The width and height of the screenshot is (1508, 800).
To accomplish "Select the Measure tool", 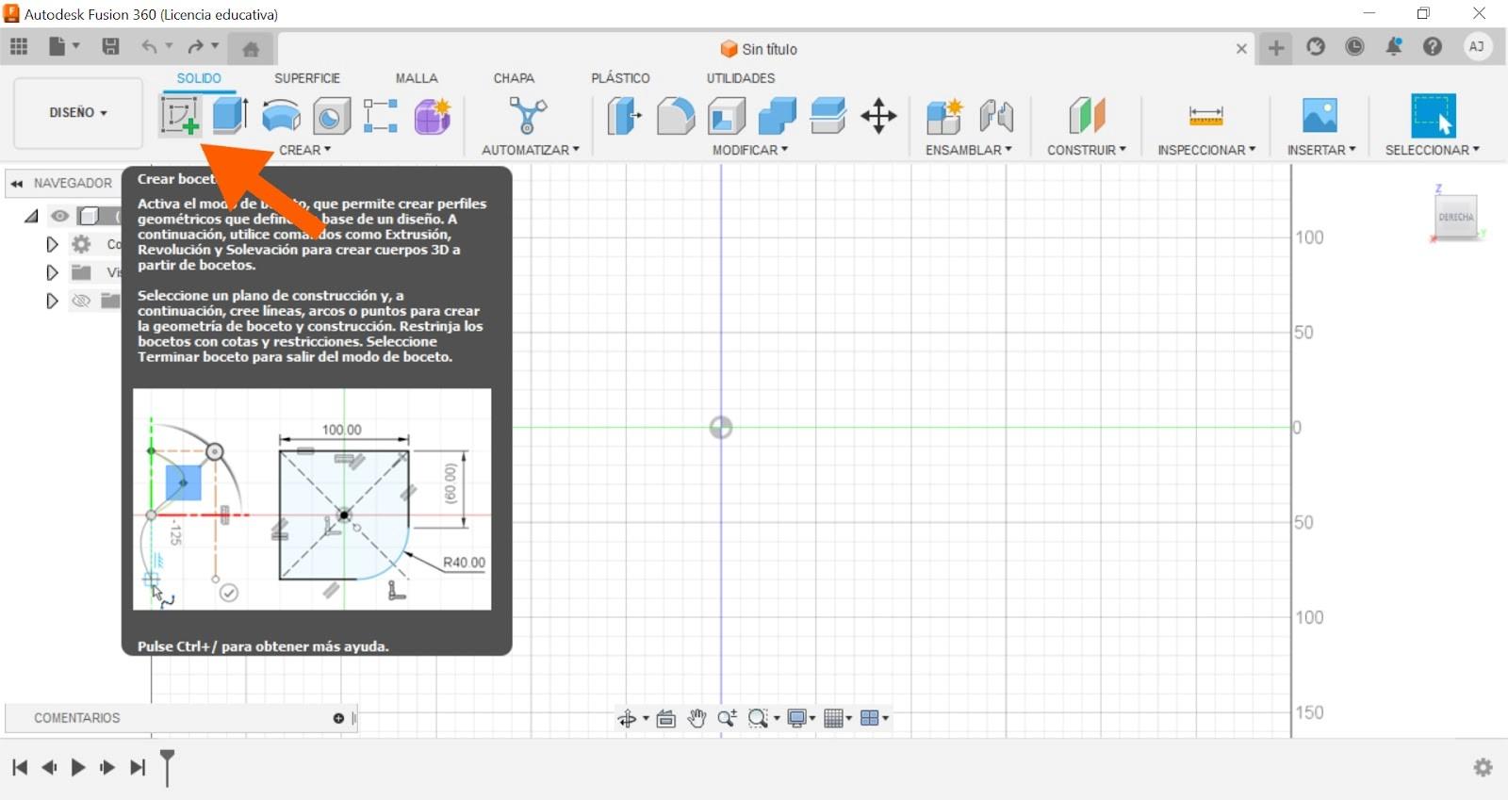I will 1206,116.
